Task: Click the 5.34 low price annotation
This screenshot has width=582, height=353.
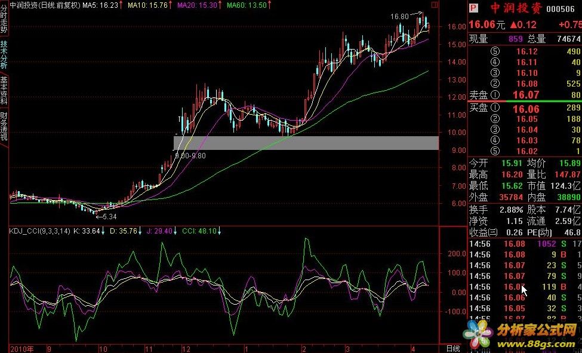Action: [x=109, y=217]
